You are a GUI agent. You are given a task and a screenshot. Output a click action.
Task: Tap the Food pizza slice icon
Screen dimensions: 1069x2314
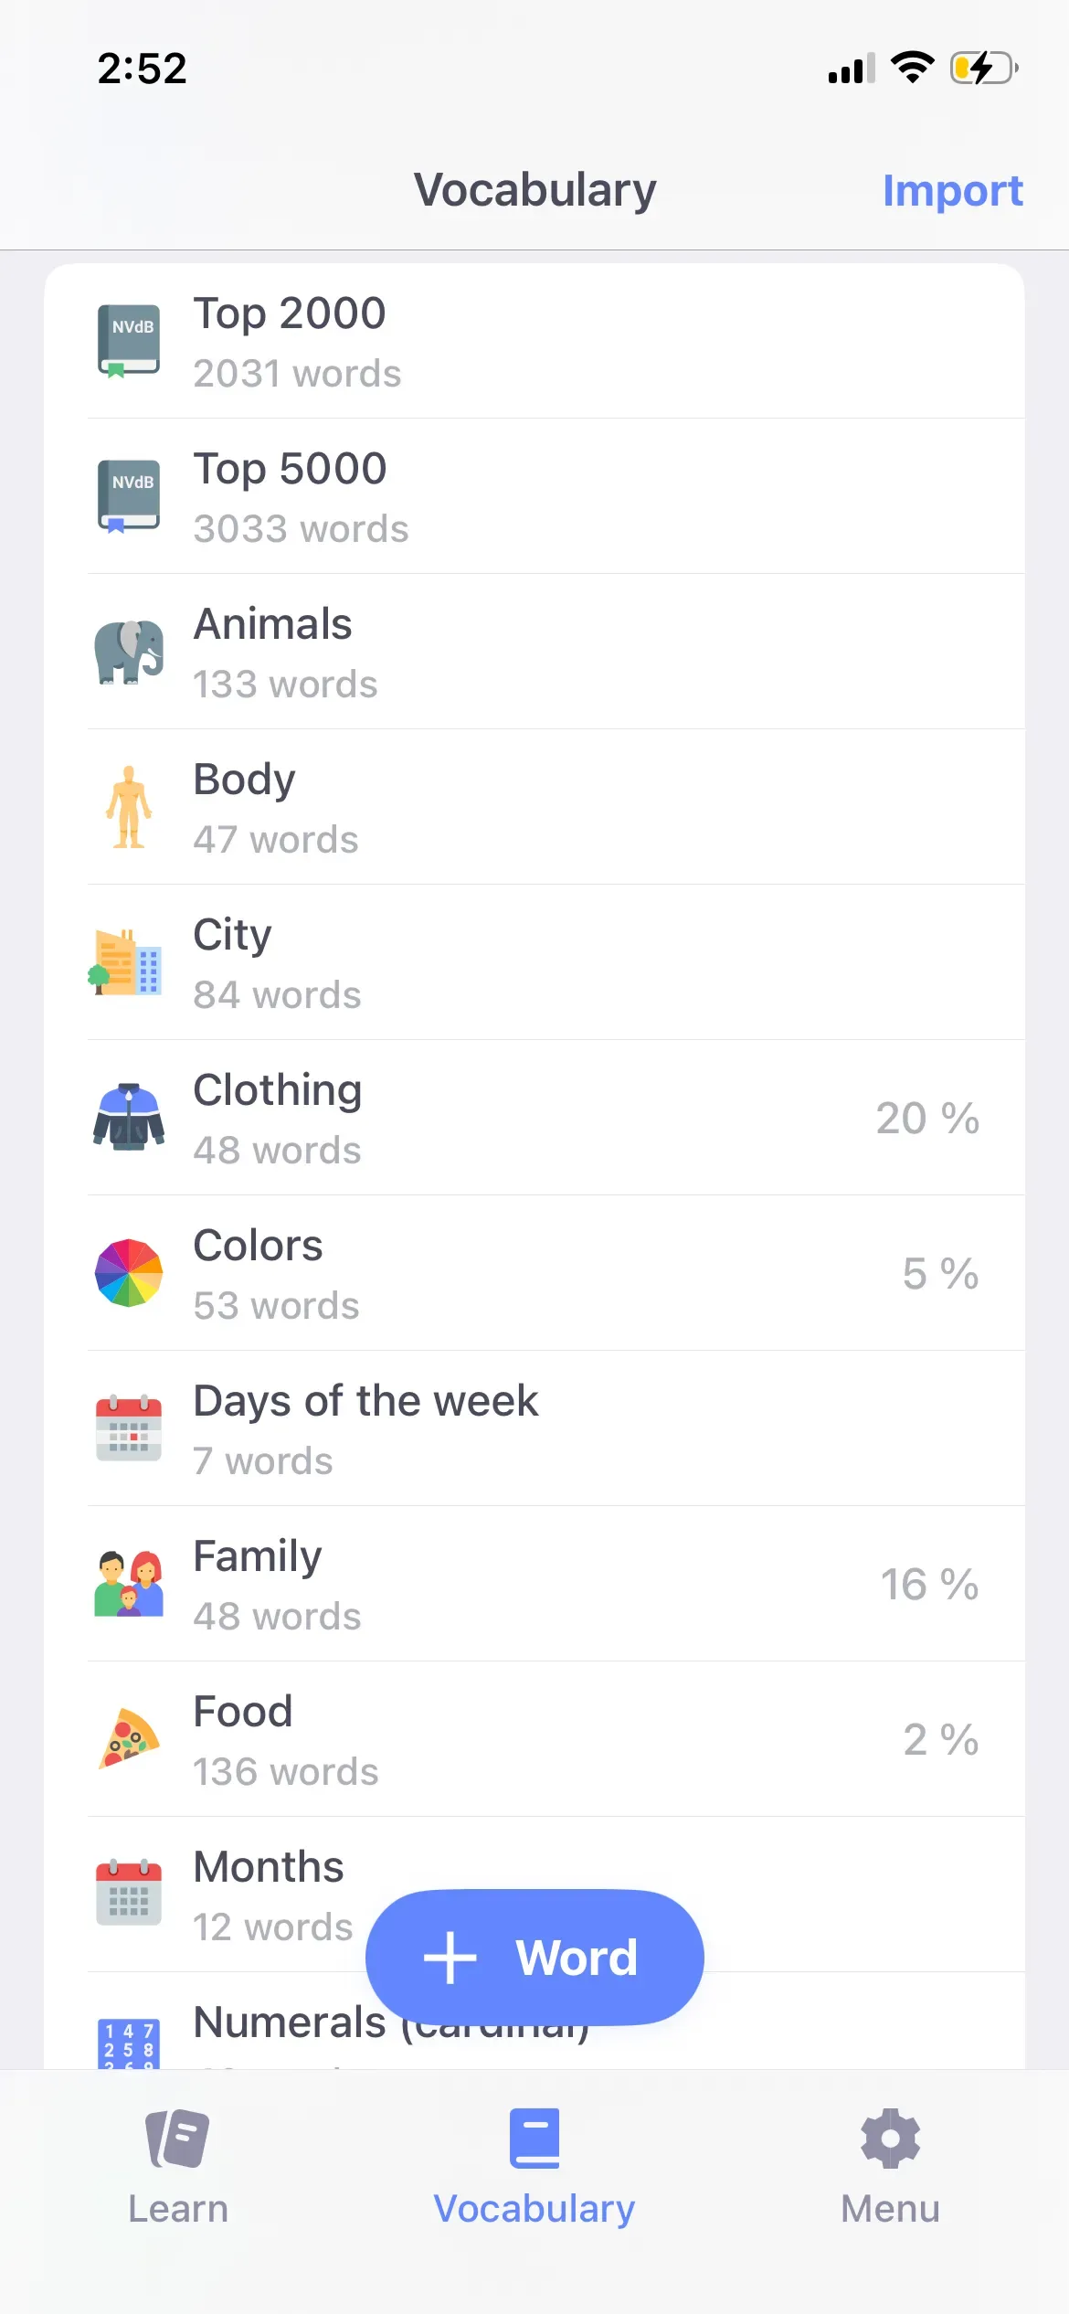pos(129,1739)
